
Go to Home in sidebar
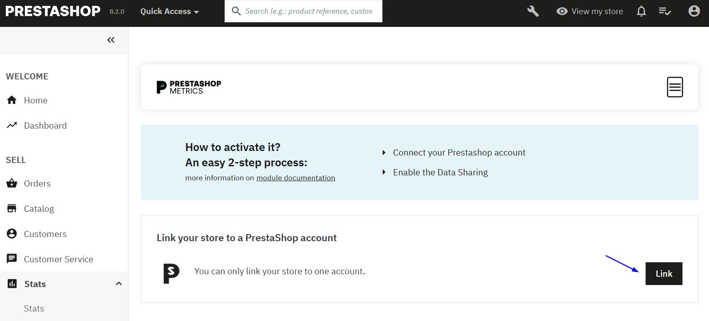coord(36,100)
